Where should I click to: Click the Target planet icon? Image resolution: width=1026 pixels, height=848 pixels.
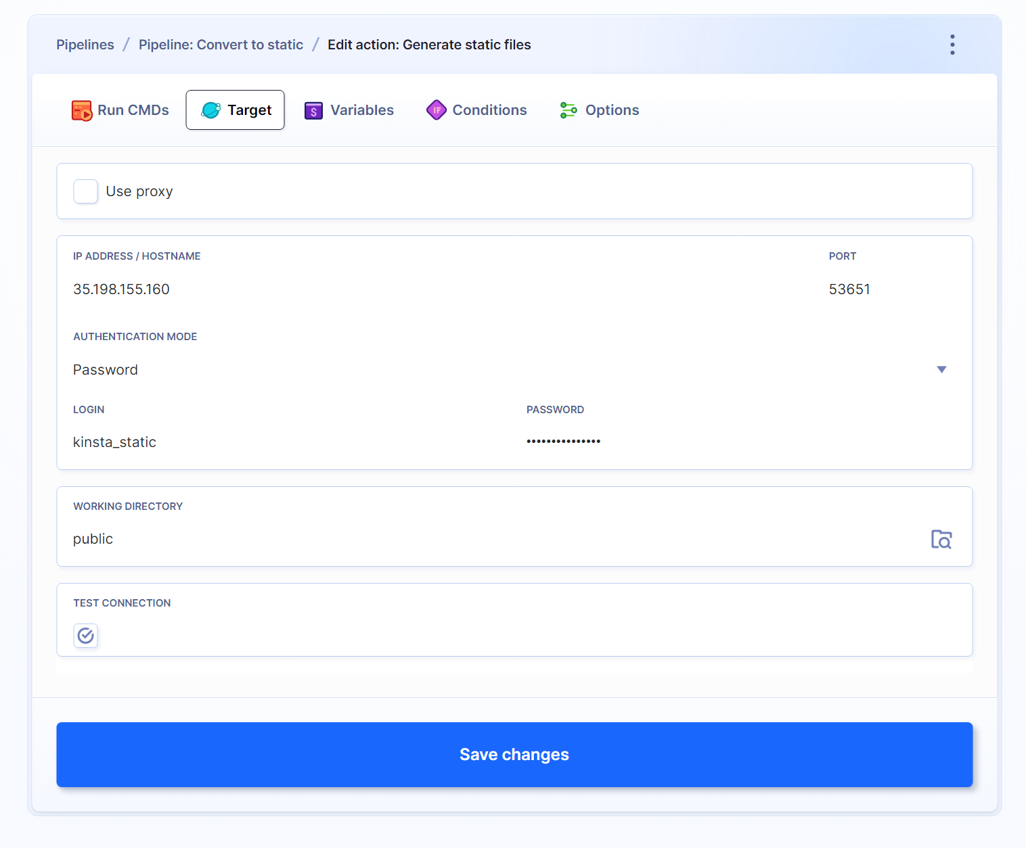211,110
